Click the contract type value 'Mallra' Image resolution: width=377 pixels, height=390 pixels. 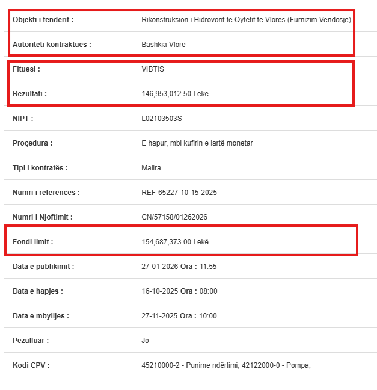[x=151, y=168]
